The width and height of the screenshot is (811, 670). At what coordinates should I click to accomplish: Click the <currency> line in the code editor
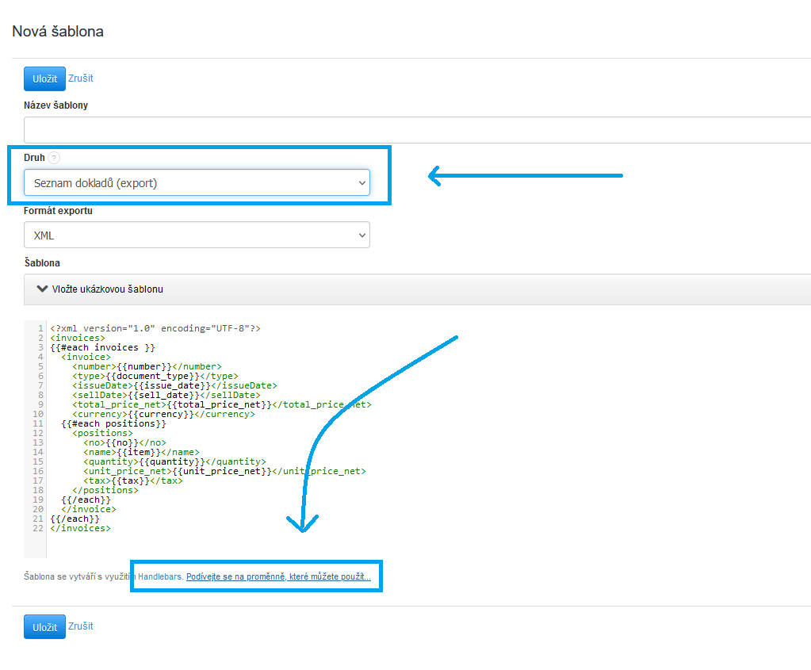click(x=163, y=414)
